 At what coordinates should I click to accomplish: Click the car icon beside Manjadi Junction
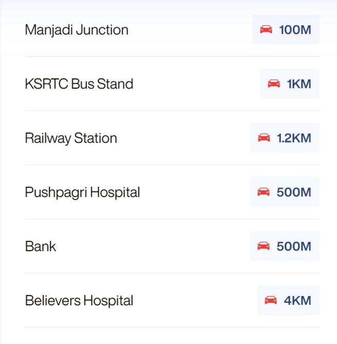tap(266, 29)
